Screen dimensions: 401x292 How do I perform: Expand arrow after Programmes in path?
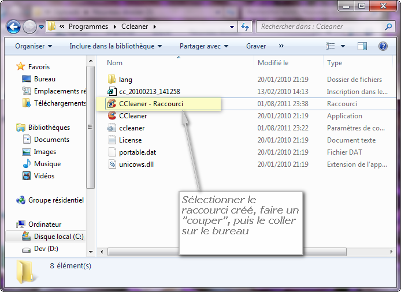[x=115, y=27]
